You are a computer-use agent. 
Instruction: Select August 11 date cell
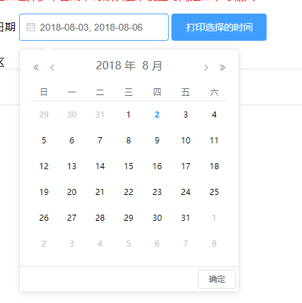point(214,141)
